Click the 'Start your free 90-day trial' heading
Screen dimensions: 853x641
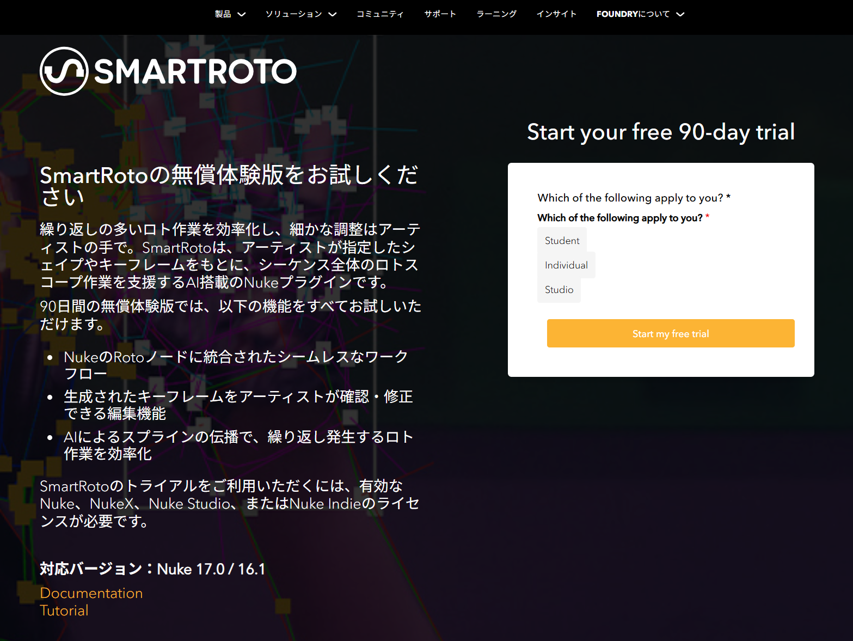pos(661,132)
